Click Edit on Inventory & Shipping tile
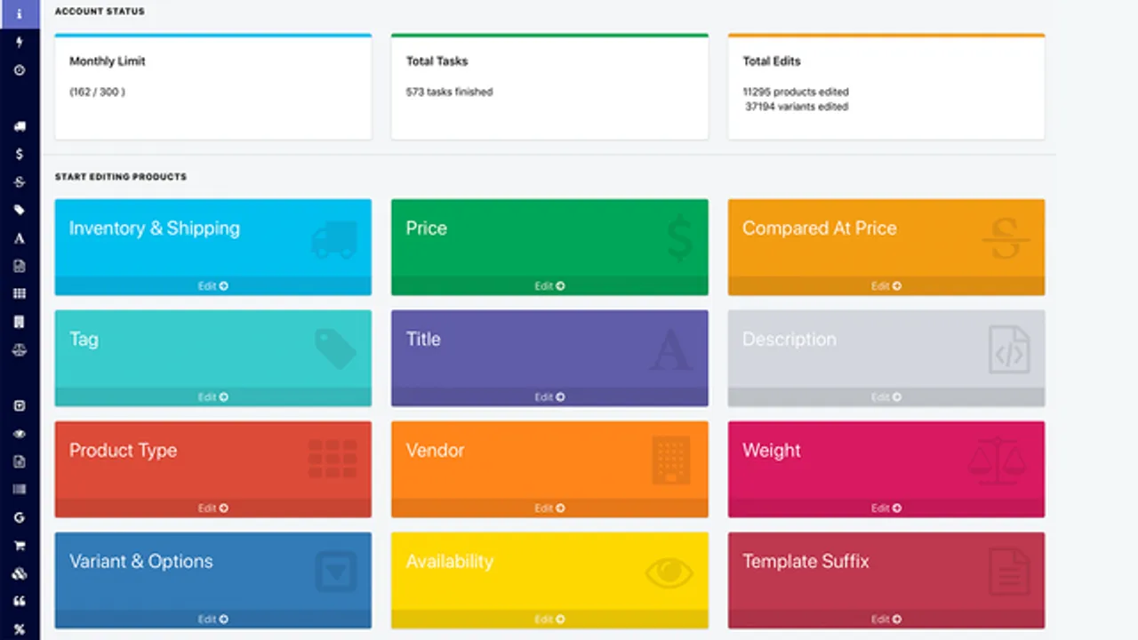The width and height of the screenshot is (1138, 640). point(212,286)
